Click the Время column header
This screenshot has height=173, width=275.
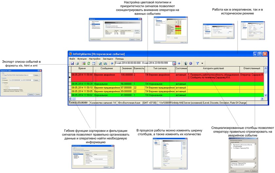coord(82,68)
